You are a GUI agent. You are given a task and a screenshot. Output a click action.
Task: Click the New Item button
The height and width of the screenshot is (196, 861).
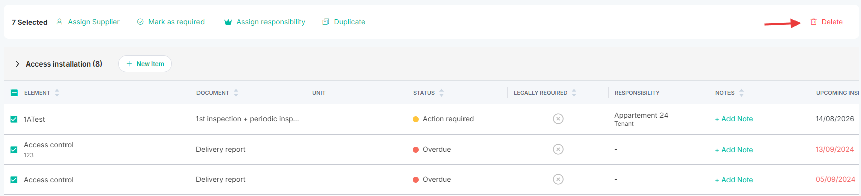tap(145, 64)
